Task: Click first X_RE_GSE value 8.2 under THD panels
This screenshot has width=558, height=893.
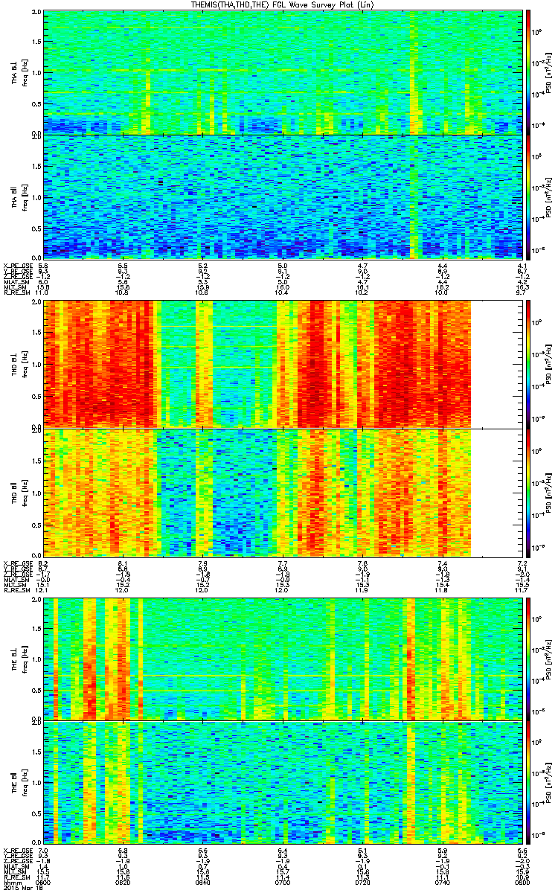Action: pyautogui.click(x=44, y=563)
